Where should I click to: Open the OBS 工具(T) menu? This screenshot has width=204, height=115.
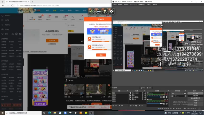point(149,5)
